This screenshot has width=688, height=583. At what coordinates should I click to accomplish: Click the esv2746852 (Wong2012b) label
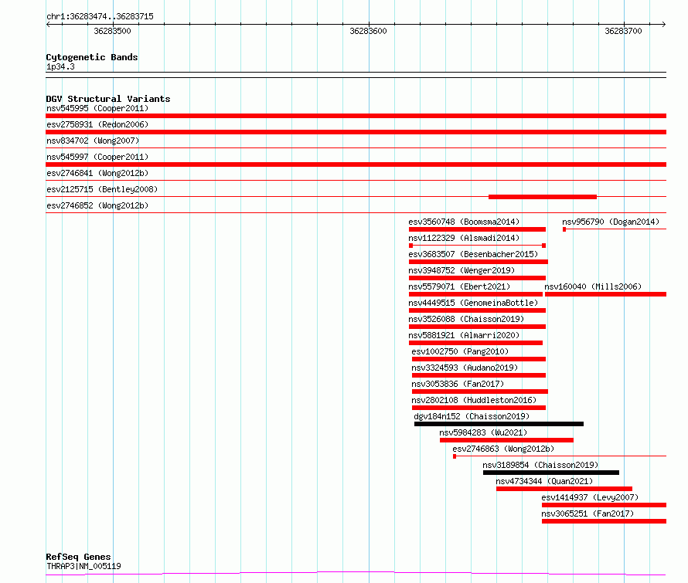tap(97, 205)
